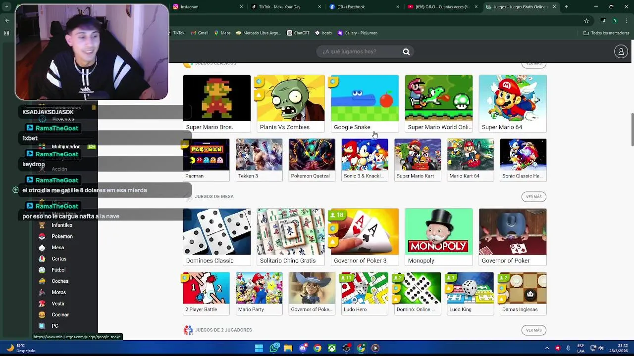Viewport: 634px width, 356px height.
Task: Open WhatsApp from the taskbar
Action: [274, 348]
